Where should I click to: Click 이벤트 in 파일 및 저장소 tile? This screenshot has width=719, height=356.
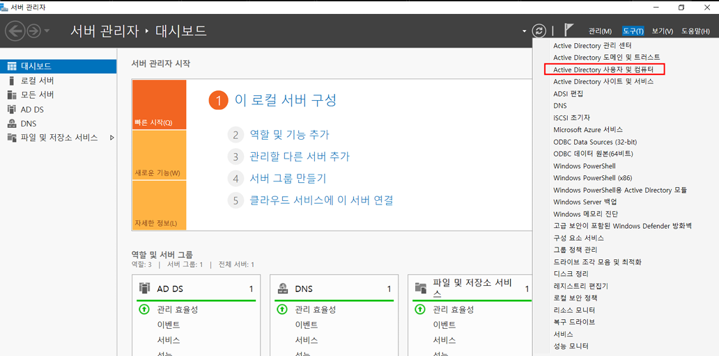(444, 325)
